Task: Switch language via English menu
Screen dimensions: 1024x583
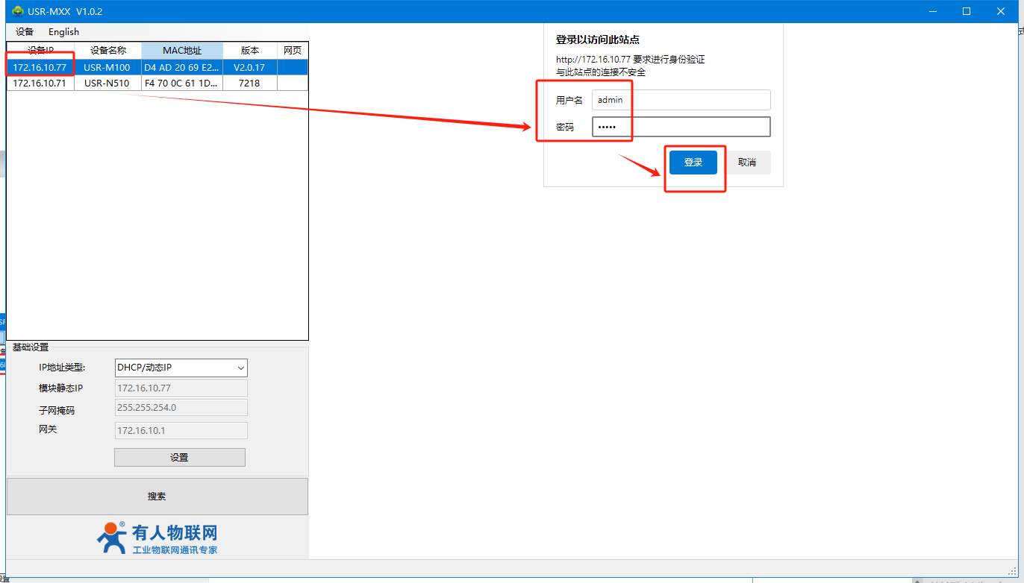Action: tap(63, 32)
